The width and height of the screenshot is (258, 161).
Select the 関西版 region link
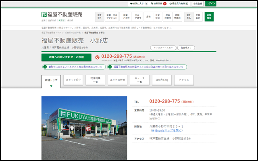(62, 21)
